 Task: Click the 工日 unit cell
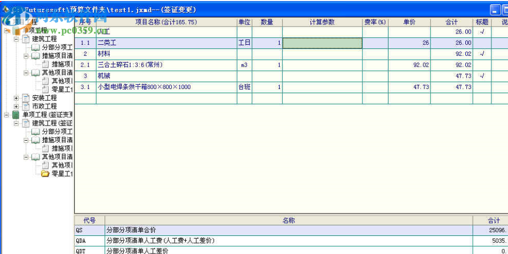[x=244, y=43]
